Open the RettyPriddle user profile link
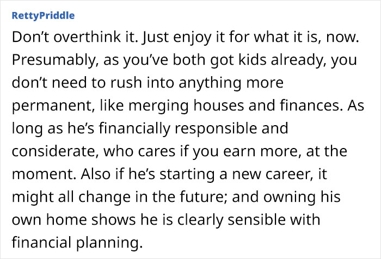Viewport: 381px width, 259px height. [x=43, y=16]
